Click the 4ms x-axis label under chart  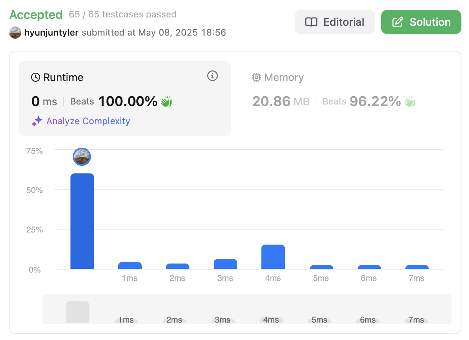273,278
